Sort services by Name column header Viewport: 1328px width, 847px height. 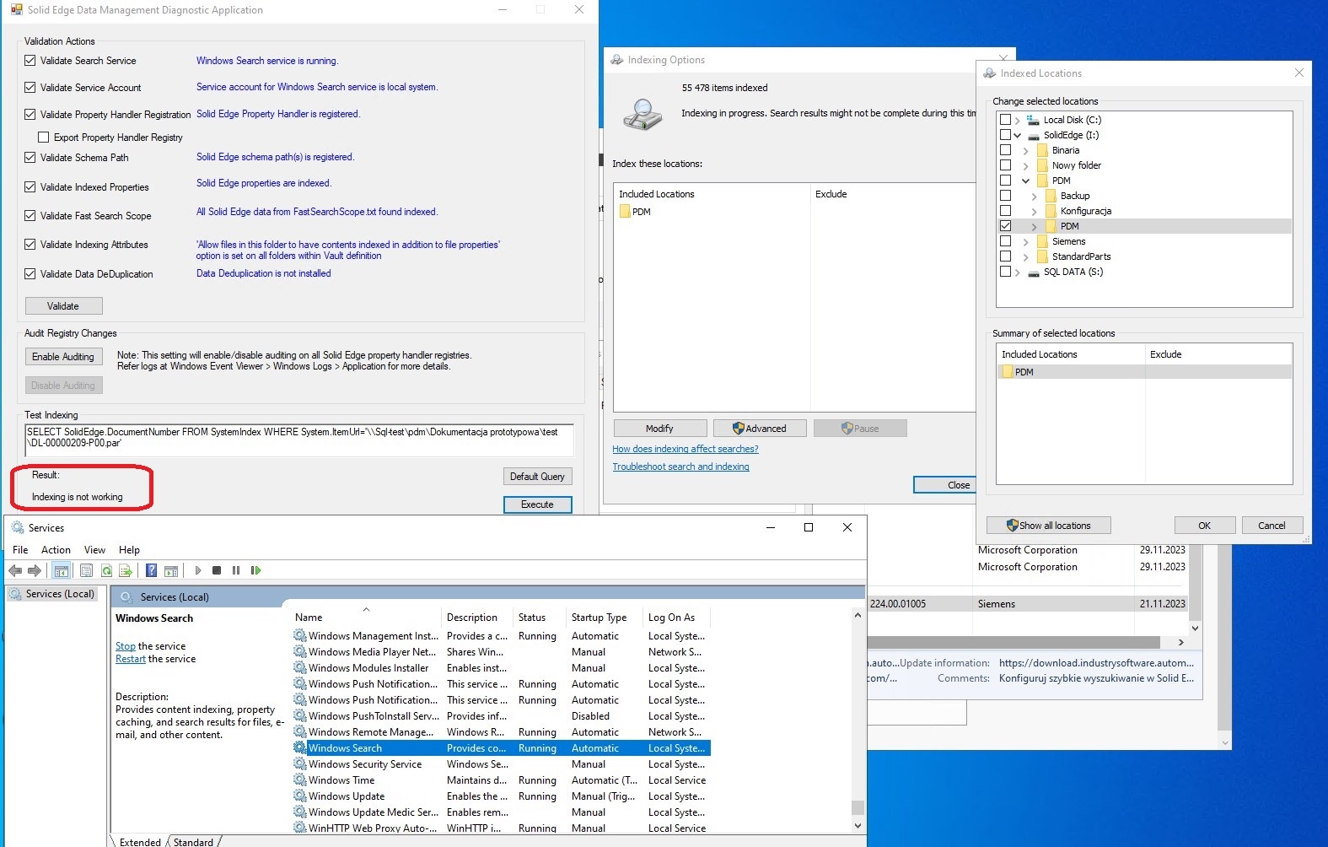tap(366, 618)
